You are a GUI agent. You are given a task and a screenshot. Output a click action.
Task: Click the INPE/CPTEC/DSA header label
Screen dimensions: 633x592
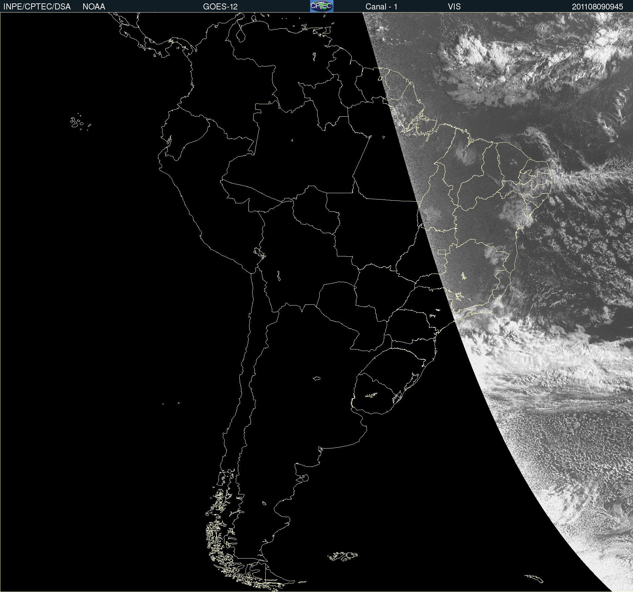pos(37,7)
